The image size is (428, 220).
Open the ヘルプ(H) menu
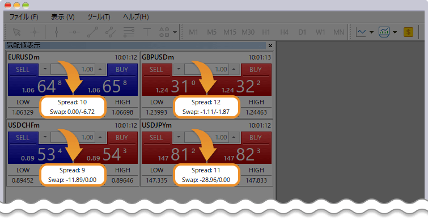click(x=135, y=17)
